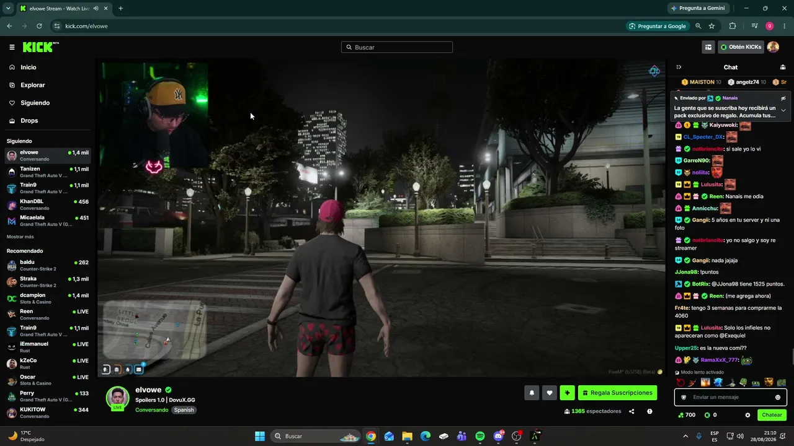Click the 700 channel points balance
Viewport: 794px width, 446px height.
(x=686, y=415)
